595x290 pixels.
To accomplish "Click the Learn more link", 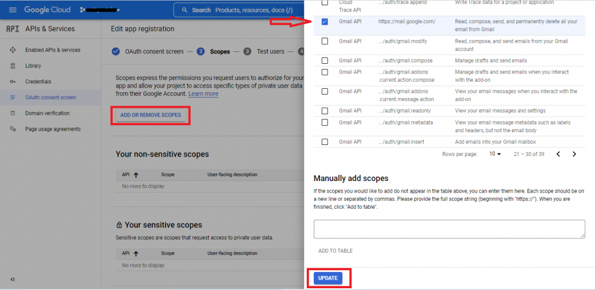I will coord(203,93).
